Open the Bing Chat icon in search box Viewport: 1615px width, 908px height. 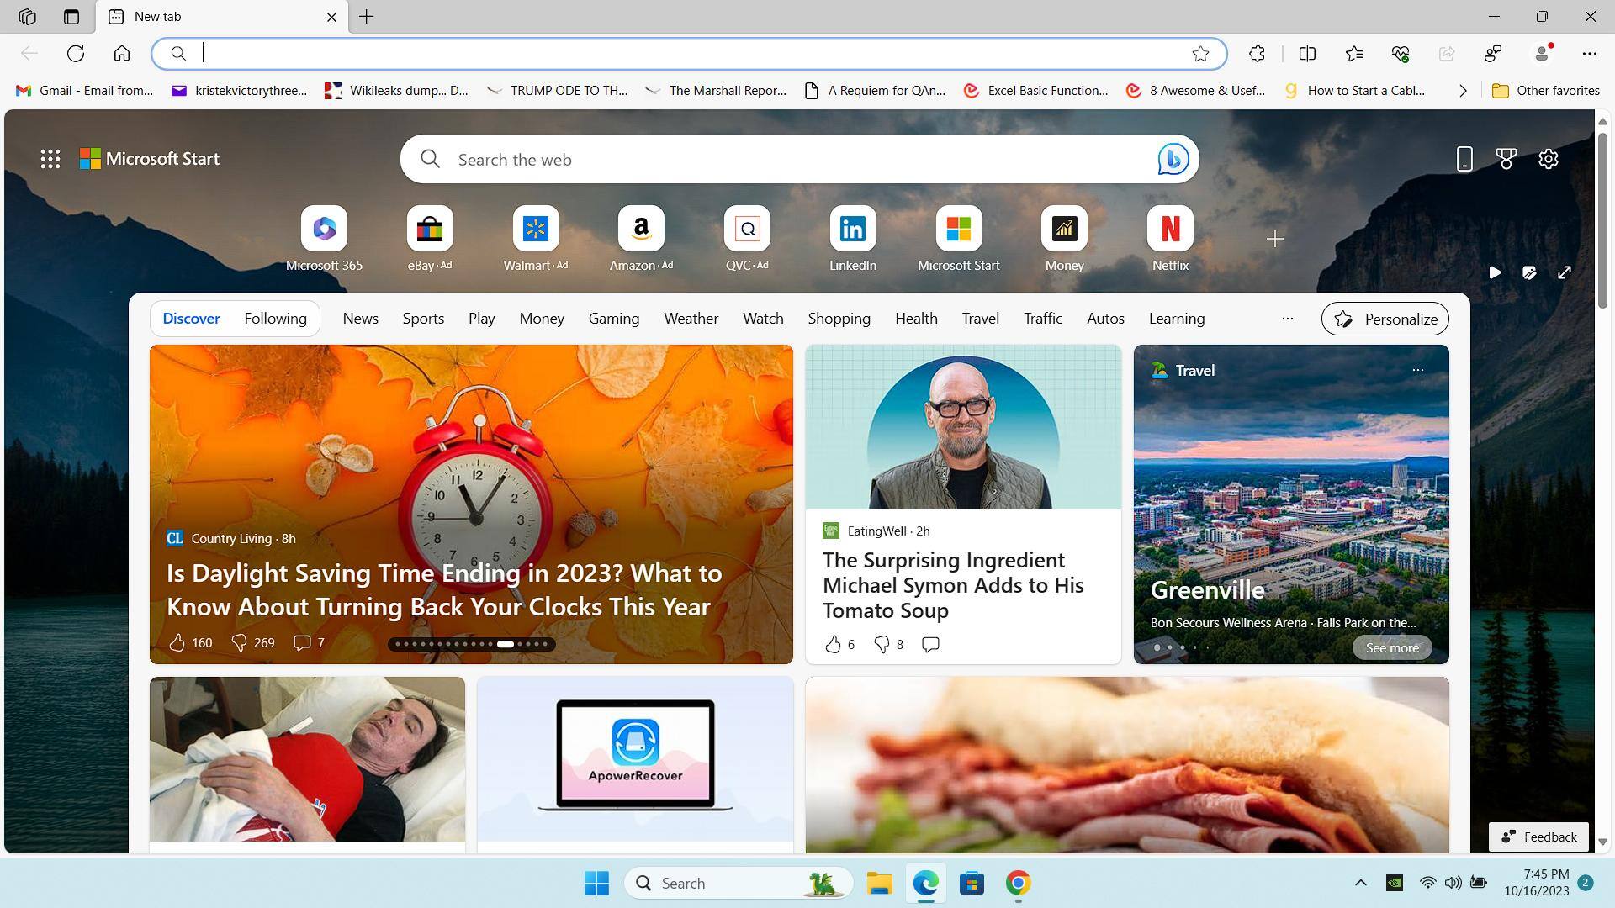coord(1173,159)
